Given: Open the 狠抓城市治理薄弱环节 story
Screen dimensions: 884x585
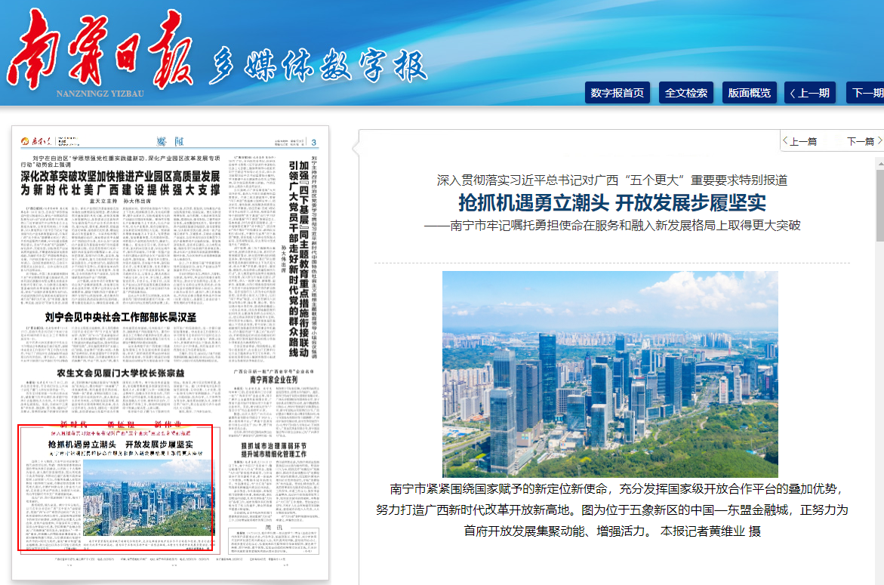Looking at the screenshot, I should [x=274, y=450].
